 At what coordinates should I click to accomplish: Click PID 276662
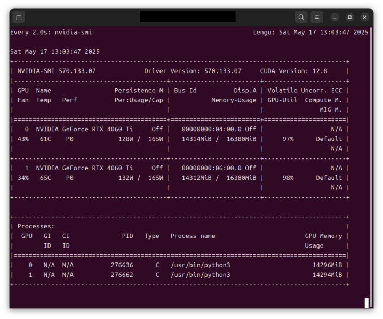pos(122,275)
